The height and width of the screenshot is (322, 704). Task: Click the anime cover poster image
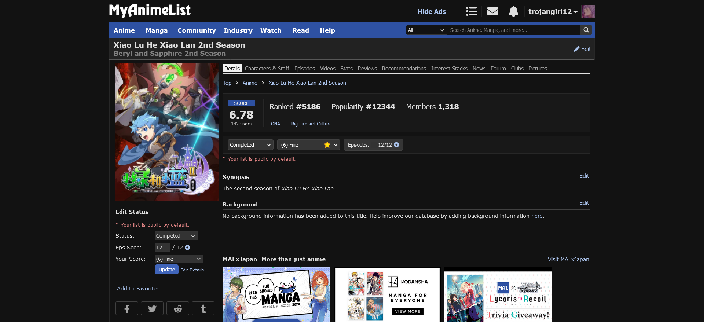click(x=167, y=132)
